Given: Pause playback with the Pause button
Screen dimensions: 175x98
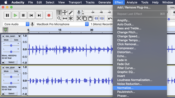Looking at the screenshot, I should 7,15.
